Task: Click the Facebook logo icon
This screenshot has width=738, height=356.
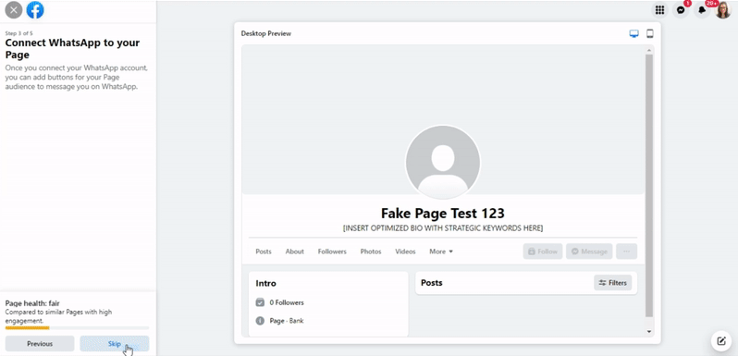Action: tap(35, 10)
